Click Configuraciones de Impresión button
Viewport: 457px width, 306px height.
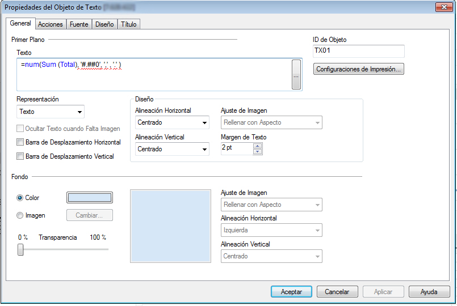pos(358,69)
